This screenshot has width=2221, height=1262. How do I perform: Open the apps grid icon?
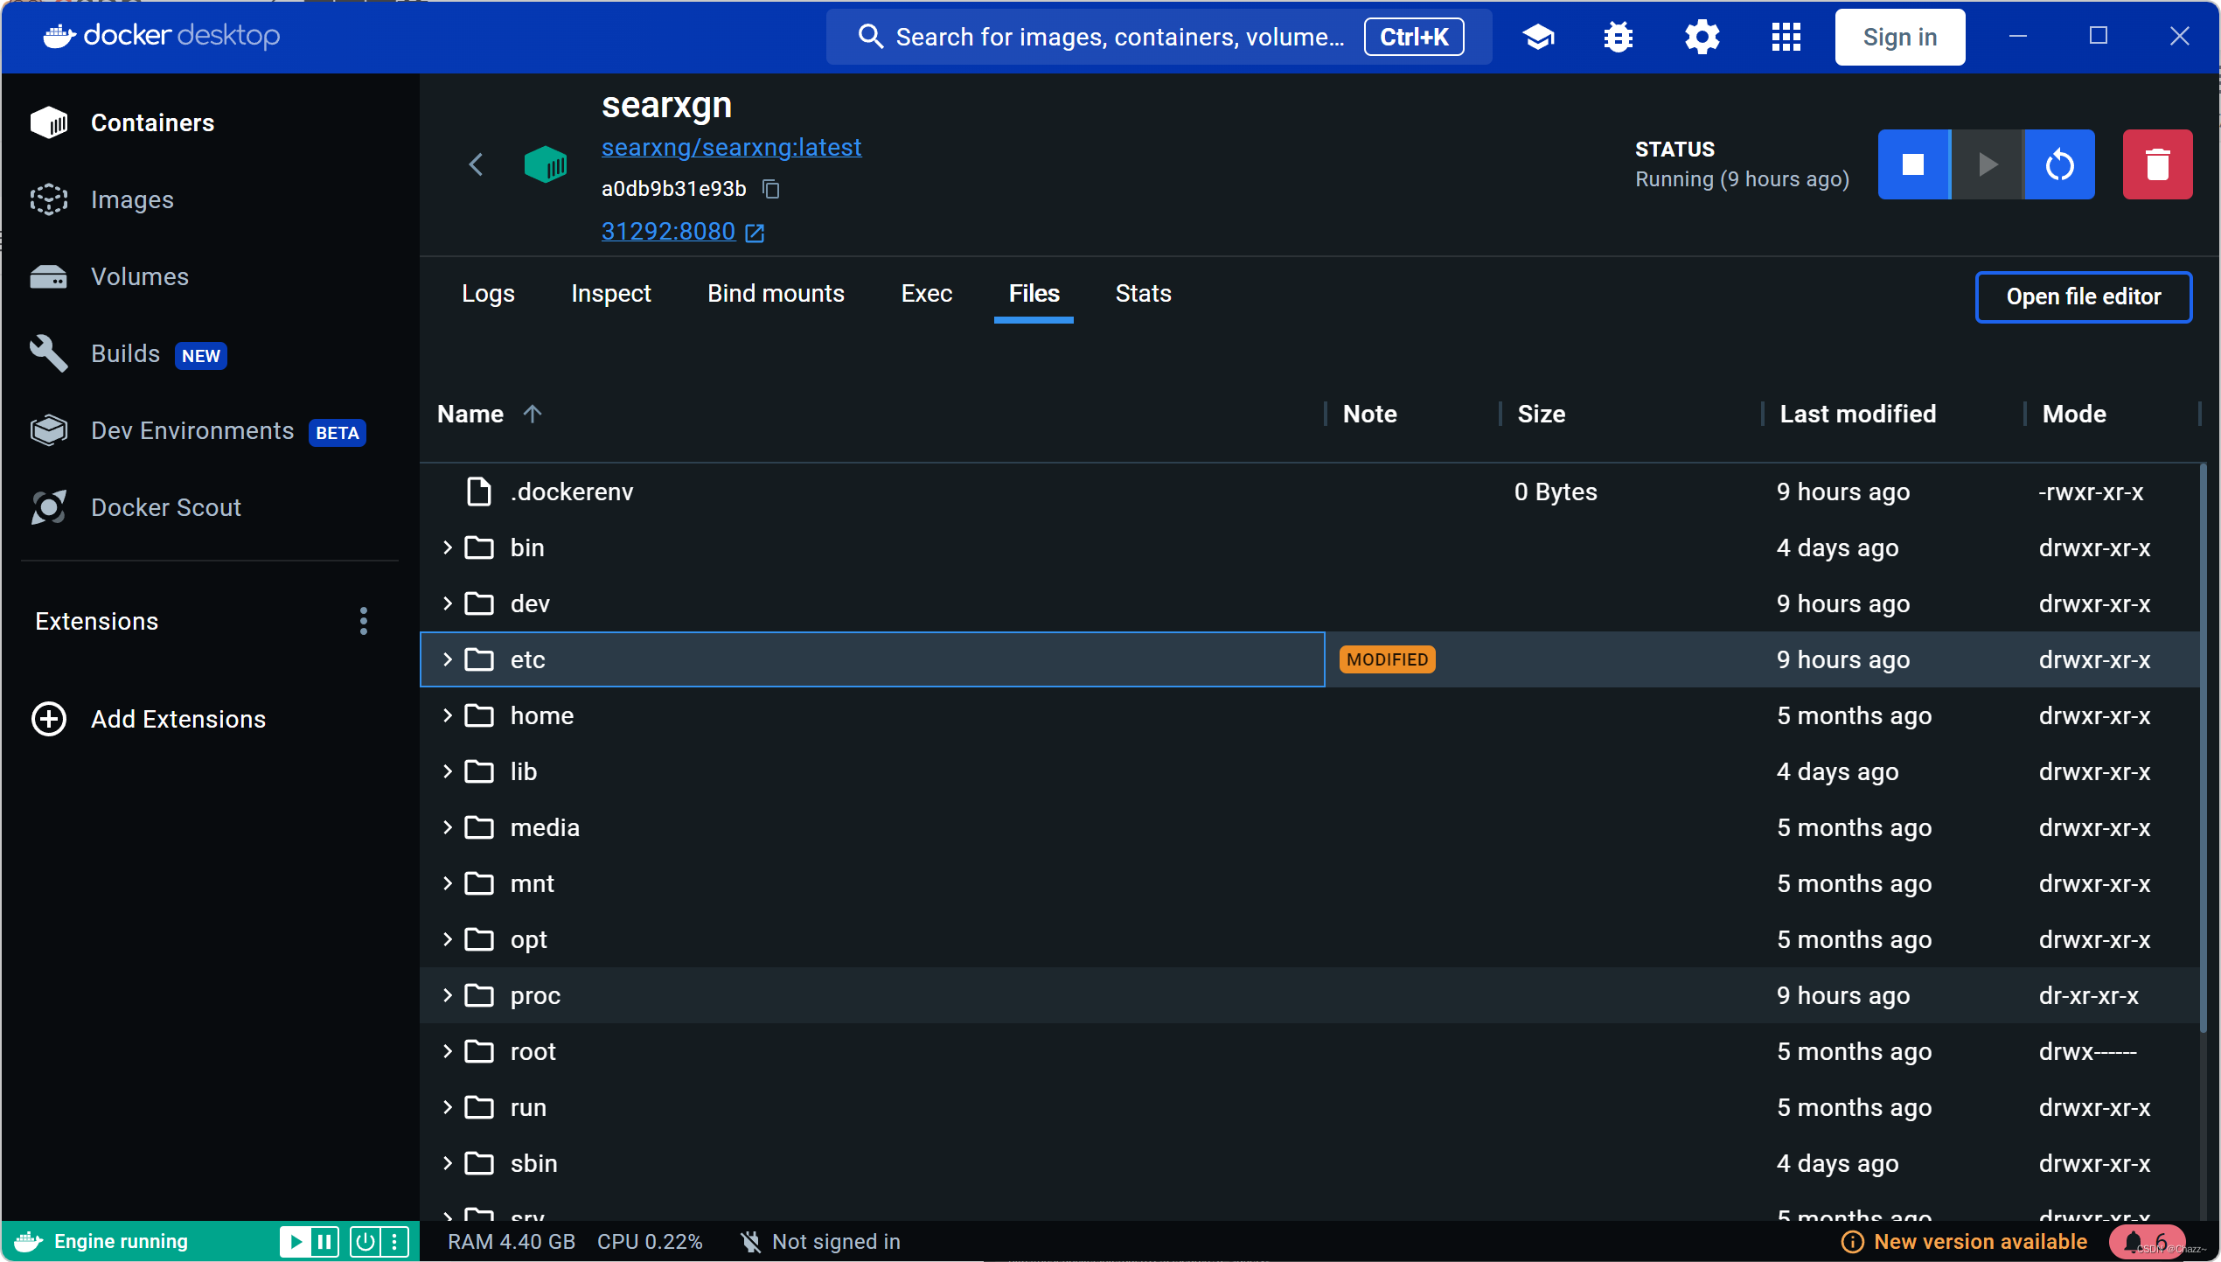coord(1786,37)
